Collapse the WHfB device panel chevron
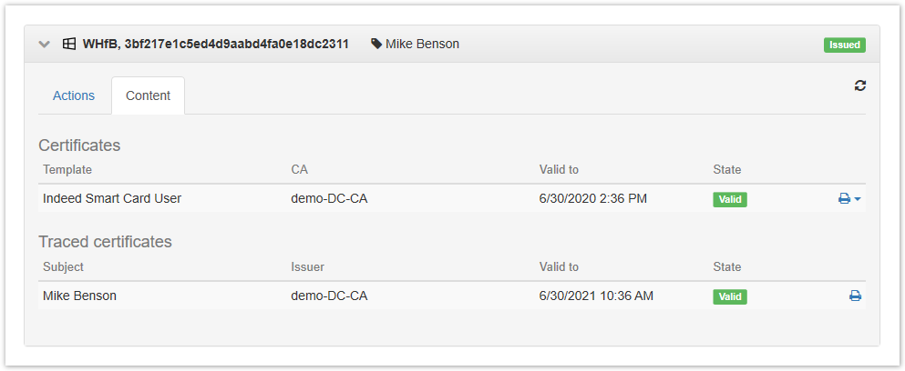The width and height of the screenshot is (905, 371). point(45,45)
